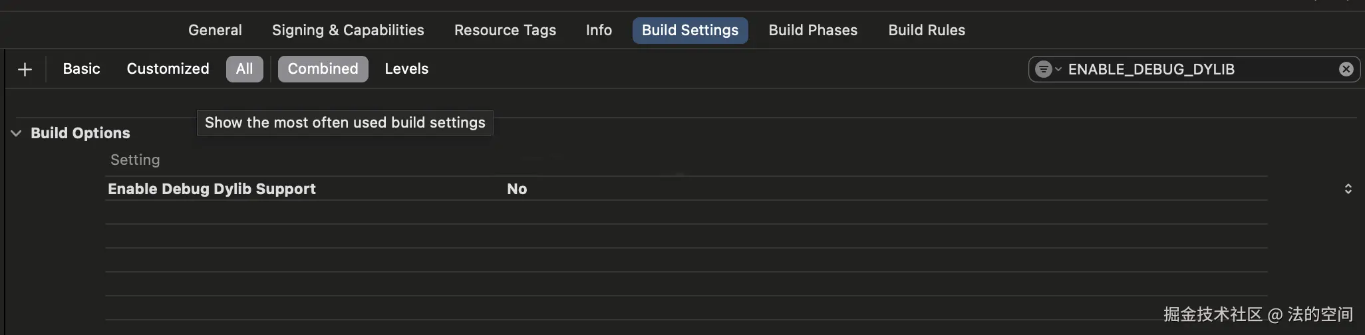Screen dimensions: 1365x335
Task: Switch to the Build Rules tab
Action: [x=927, y=31]
